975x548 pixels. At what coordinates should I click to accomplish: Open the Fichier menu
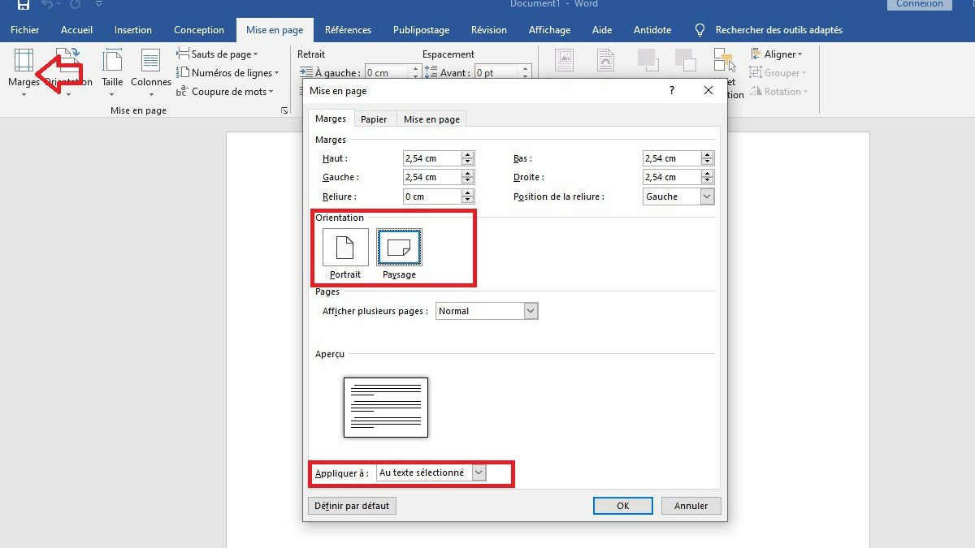click(x=25, y=30)
